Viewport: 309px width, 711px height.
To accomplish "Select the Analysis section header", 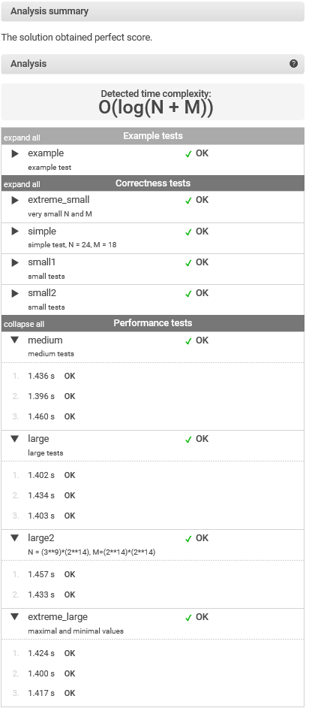I will tap(153, 64).
